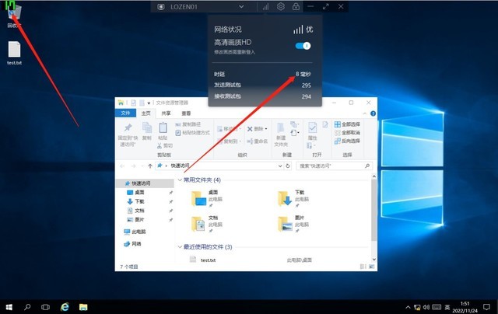This screenshot has height=314, width=498.
Task: Open the 文件 menu in File Explorer
Action: pos(127,113)
